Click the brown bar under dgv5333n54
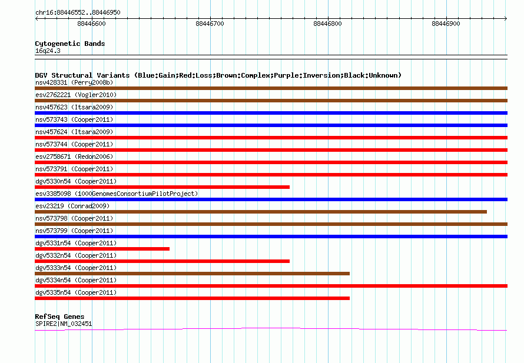Viewport: 524px width, 363px height. click(x=192, y=274)
